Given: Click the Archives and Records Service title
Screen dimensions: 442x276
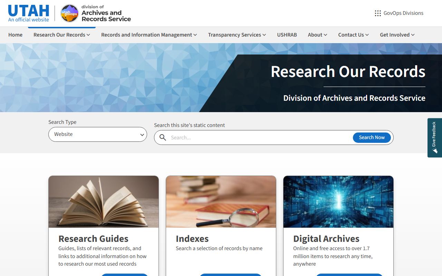Looking at the screenshot, I should click(106, 16).
